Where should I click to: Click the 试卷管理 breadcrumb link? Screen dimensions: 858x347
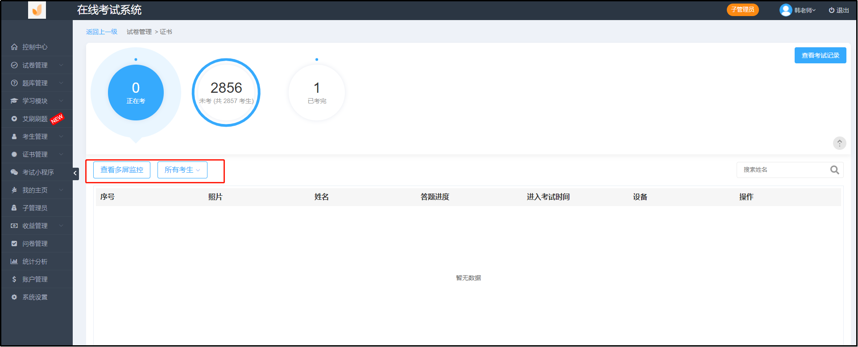click(139, 32)
